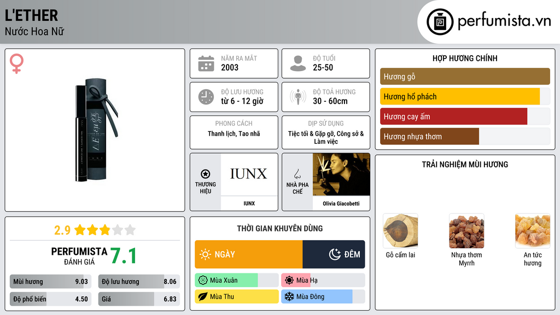Click the Mùi hương 9.03 rating bar
This screenshot has width=560, height=315.
50,282
